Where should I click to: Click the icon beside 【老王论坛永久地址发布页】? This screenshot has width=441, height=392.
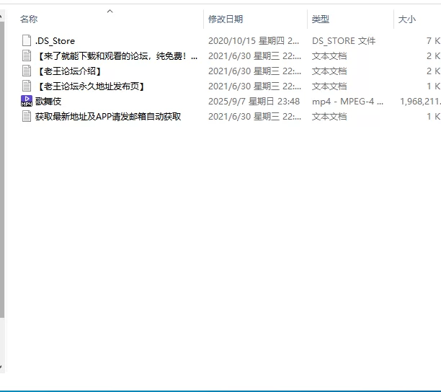pyautogui.click(x=27, y=86)
